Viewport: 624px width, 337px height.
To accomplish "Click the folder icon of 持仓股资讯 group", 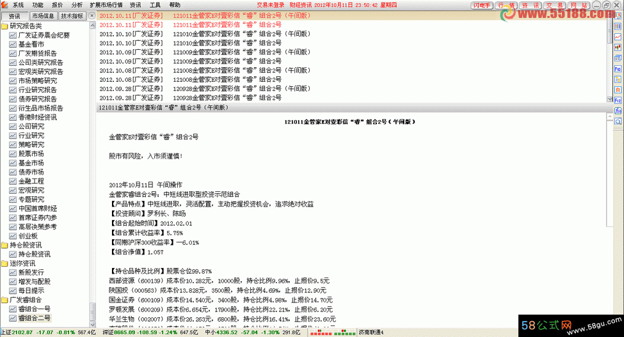I will (4, 245).
